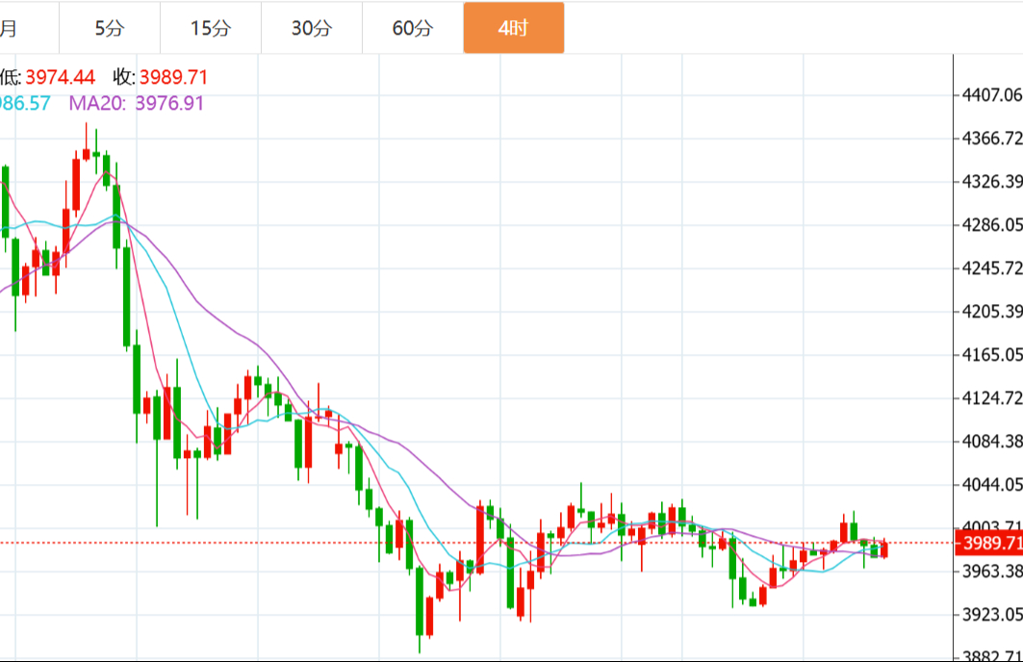This screenshot has width=1023, height=662.
Task: Click the 4407.06 price axis label
Action: pyautogui.click(x=992, y=95)
